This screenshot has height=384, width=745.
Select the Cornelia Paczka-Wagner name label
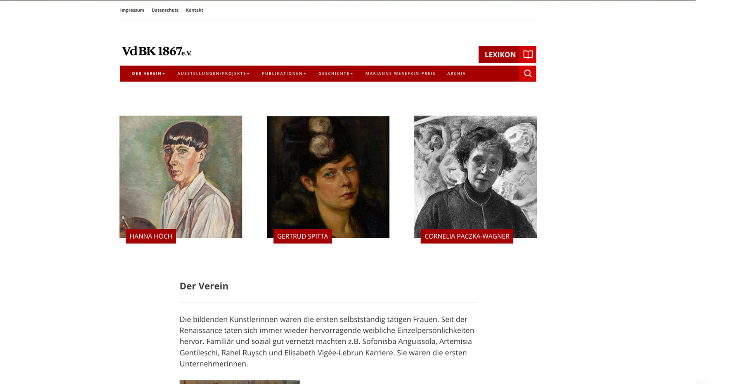click(467, 236)
